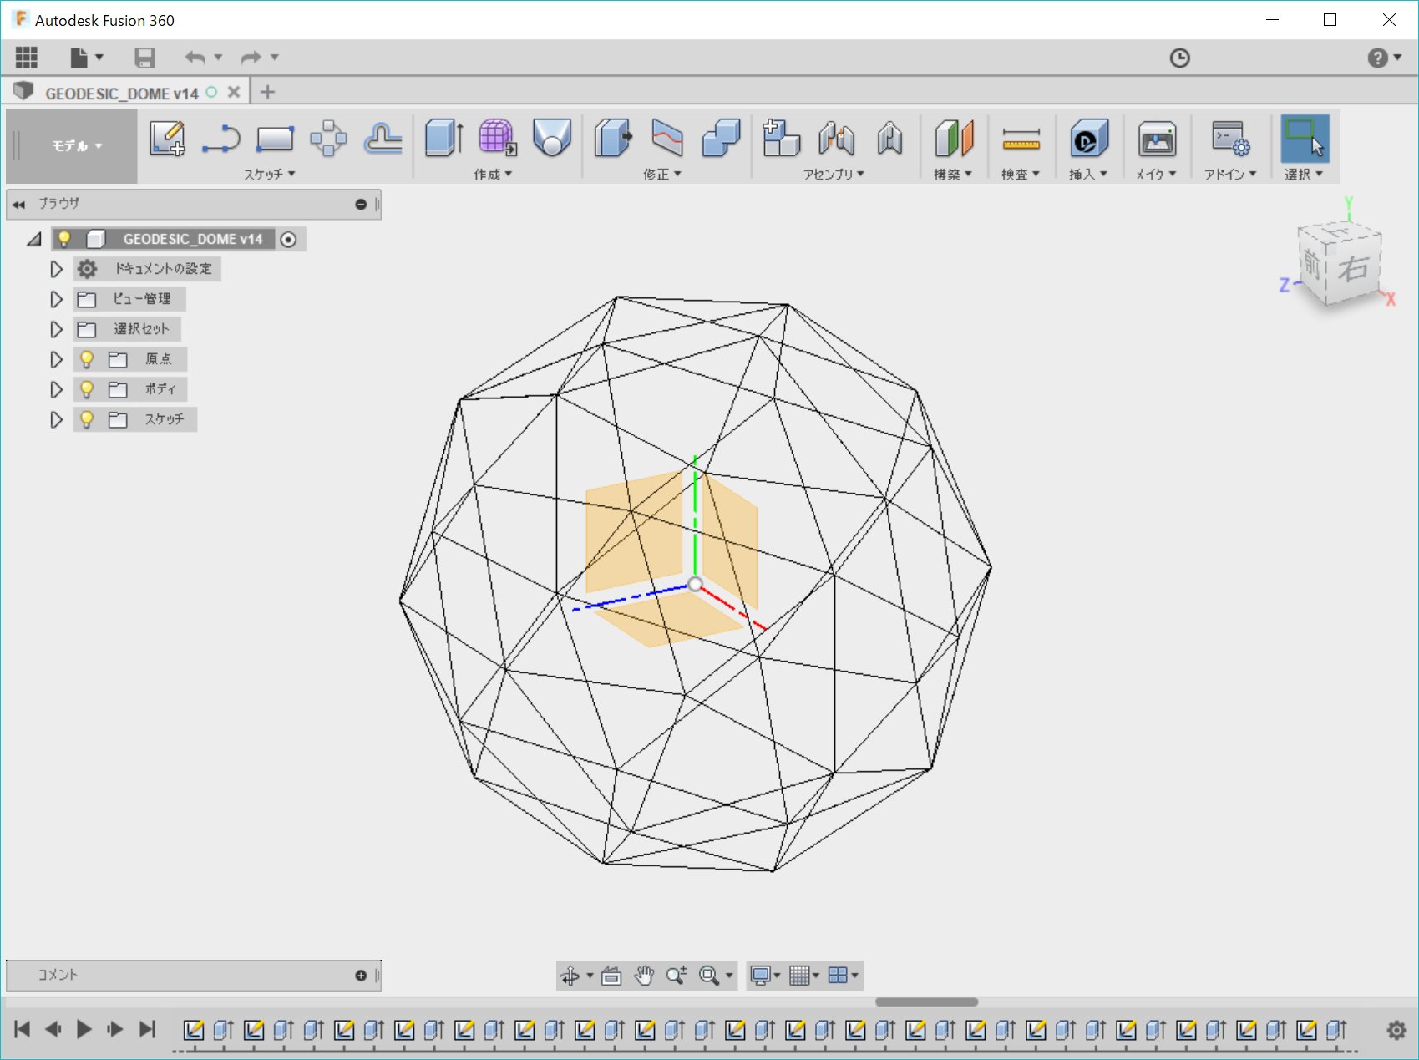Image resolution: width=1419 pixels, height=1060 pixels.
Task: Select the Move/Copy tool icon
Action: click(x=328, y=139)
